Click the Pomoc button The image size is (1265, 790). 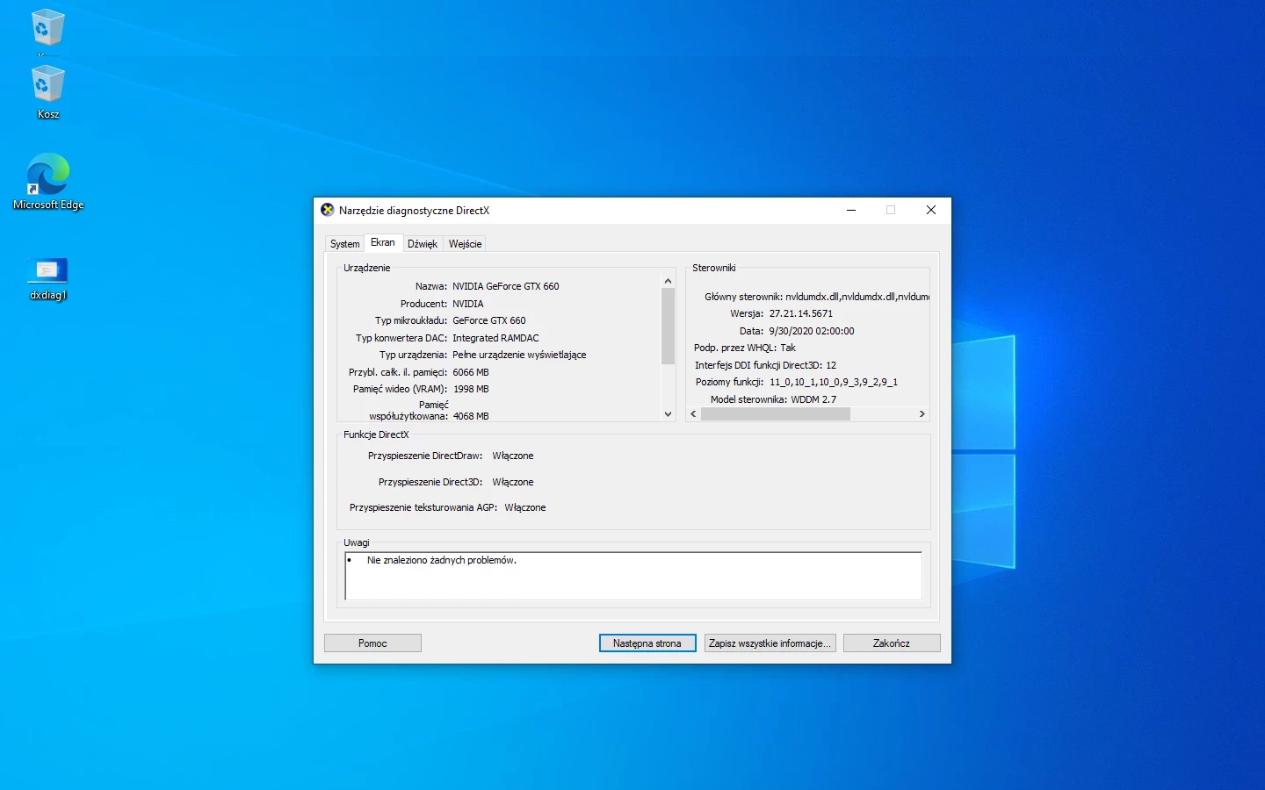point(372,643)
